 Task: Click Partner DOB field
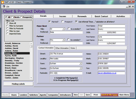tap(111, 43)
